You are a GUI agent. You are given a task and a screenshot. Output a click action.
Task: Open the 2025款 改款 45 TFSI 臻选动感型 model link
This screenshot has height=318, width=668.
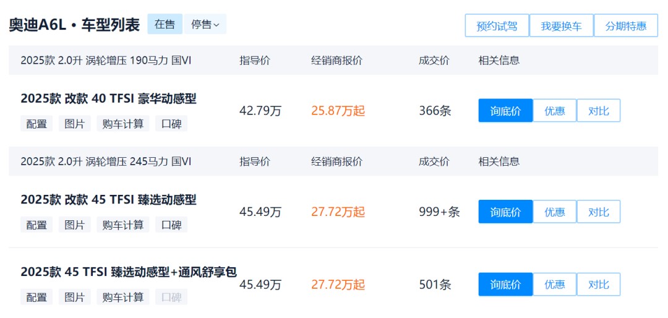pos(108,200)
